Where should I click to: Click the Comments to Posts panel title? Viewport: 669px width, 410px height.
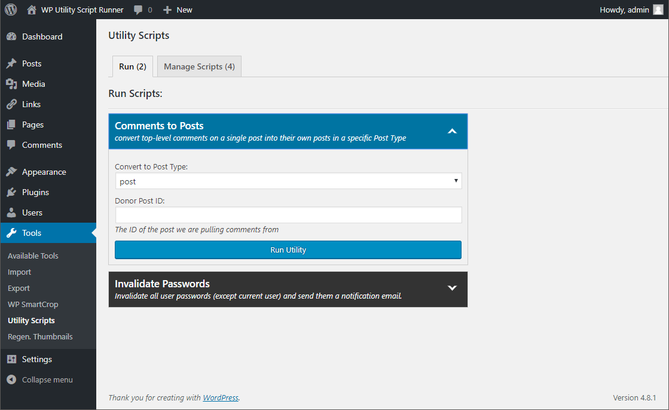[159, 126]
